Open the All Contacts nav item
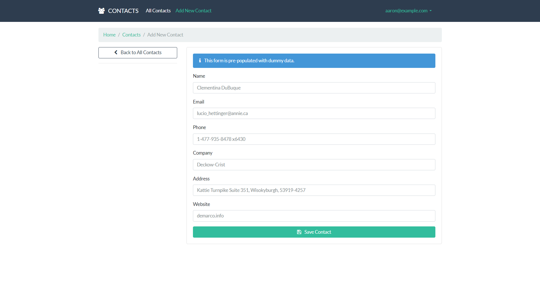This screenshot has width=540, height=303. pos(158,11)
